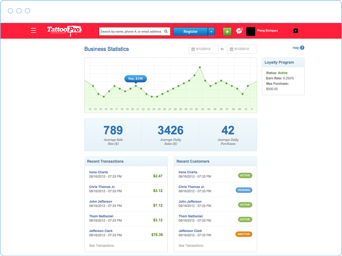Click the search magnifier icon
Screen dimensions: 342x256
point(166,32)
